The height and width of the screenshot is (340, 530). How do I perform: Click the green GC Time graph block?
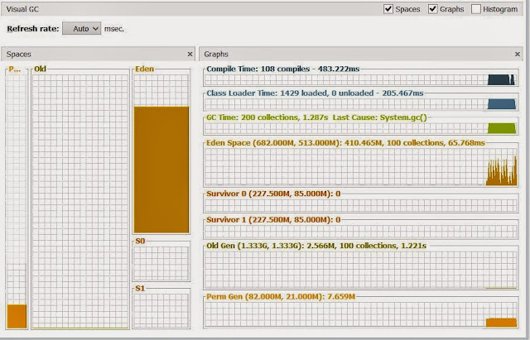tap(502, 128)
